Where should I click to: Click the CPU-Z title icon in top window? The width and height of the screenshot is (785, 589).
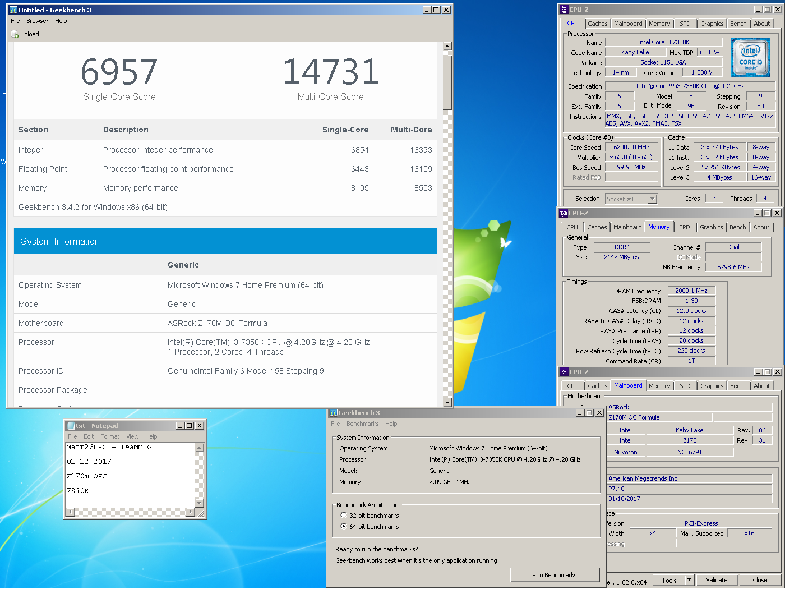[564, 10]
